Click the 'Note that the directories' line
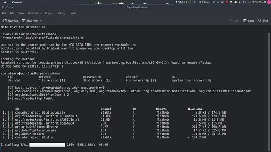 [x=23, y=27]
